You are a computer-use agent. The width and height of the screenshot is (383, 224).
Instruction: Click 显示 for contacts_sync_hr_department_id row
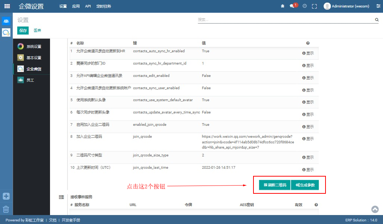coord(308,65)
